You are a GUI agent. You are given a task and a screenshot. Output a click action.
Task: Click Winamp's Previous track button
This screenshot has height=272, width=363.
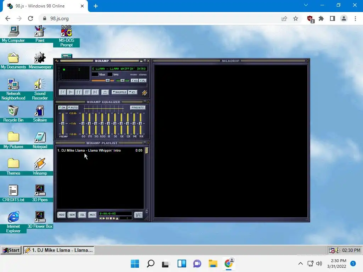(x=63, y=92)
